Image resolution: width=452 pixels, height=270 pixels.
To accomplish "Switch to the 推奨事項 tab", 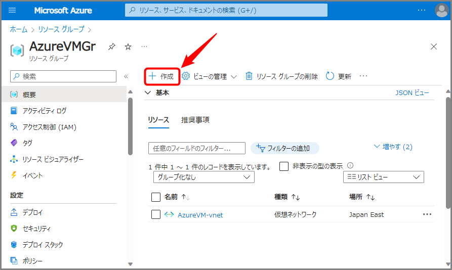I will click(195, 120).
